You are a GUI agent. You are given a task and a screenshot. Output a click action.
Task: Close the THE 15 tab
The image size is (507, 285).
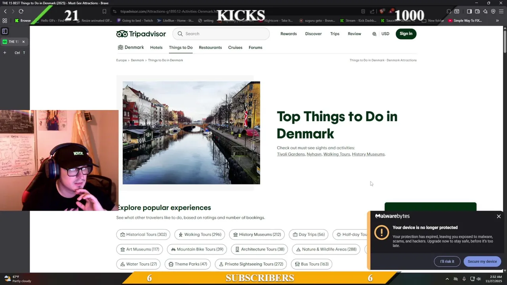pos(23,42)
